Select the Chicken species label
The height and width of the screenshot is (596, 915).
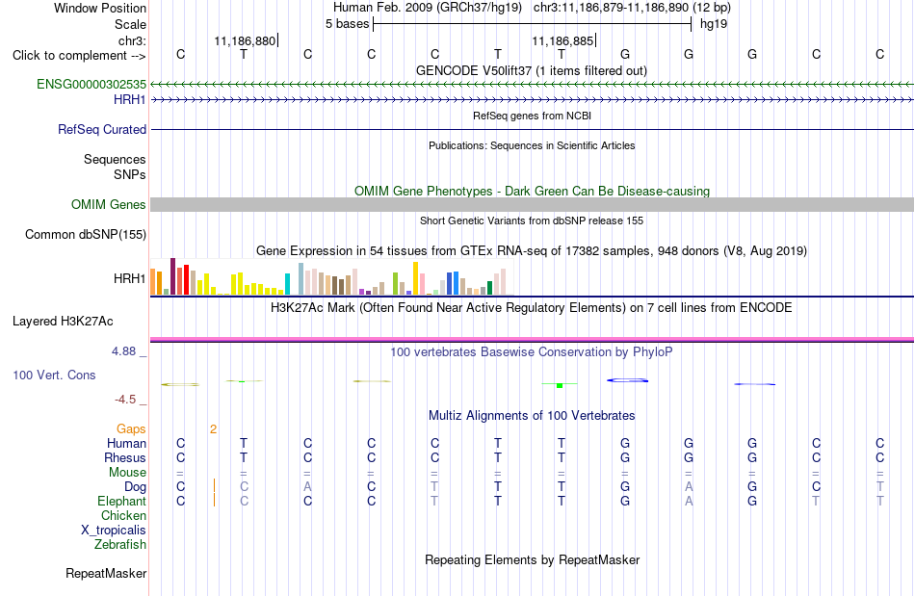[x=123, y=515]
